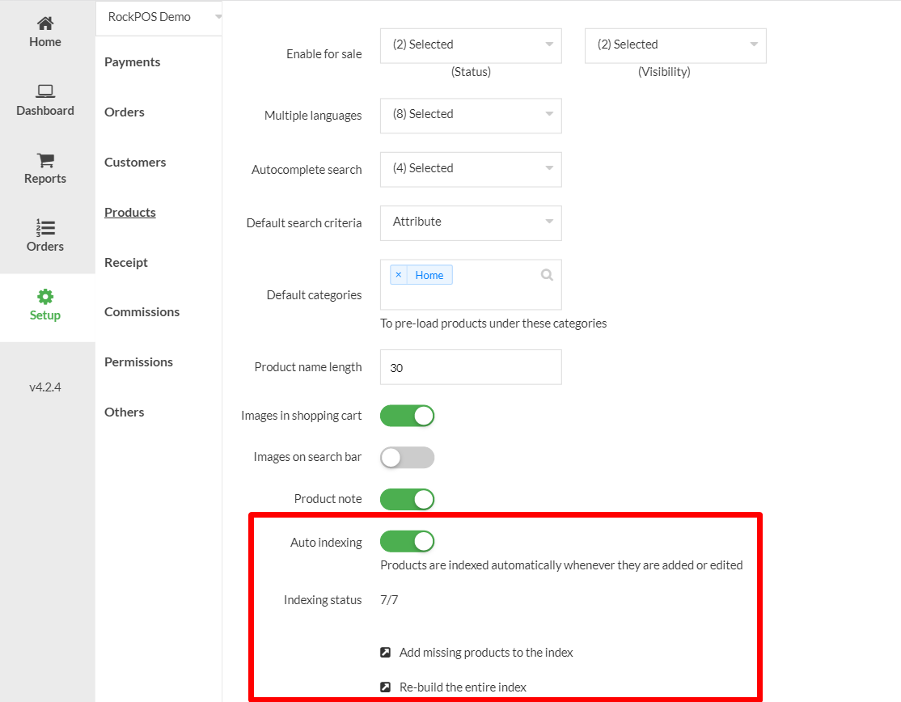Click the Home house icon
The height and width of the screenshot is (702, 901).
tap(45, 23)
